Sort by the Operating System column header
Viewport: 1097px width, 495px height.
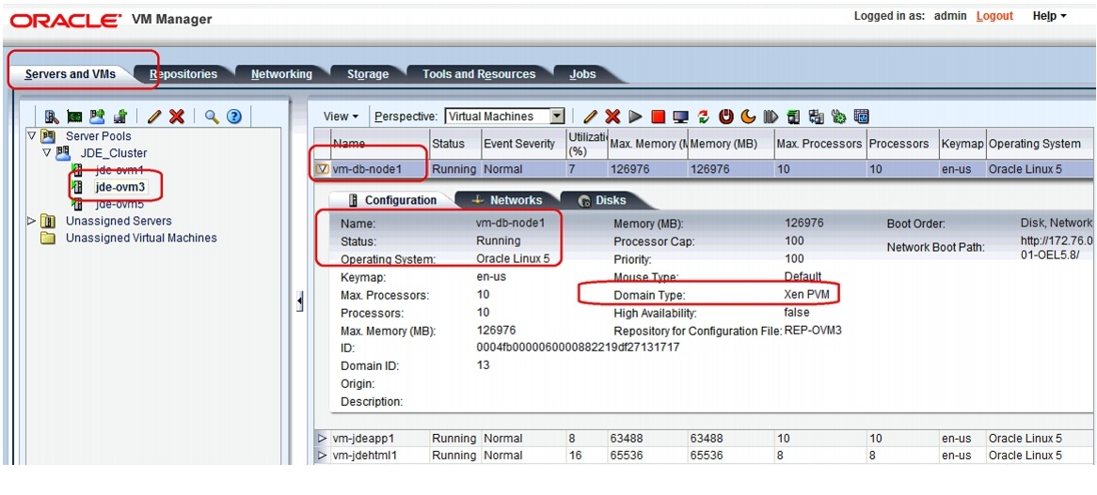(x=1039, y=144)
